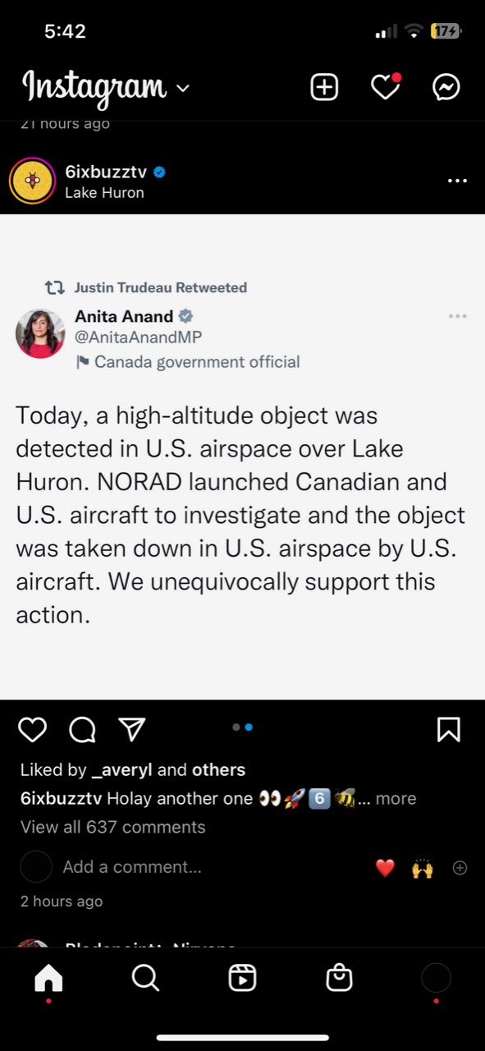Expand caption with 'more' link
The image size is (485, 1051).
[396, 798]
